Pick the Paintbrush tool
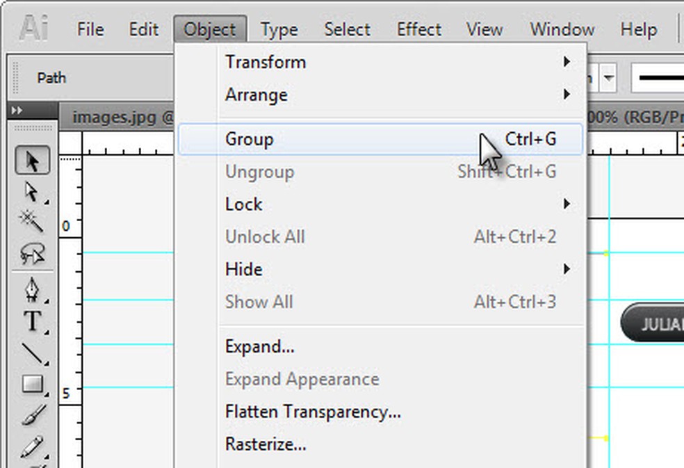Screen dimensions: 684x468 tap(32, 415)
